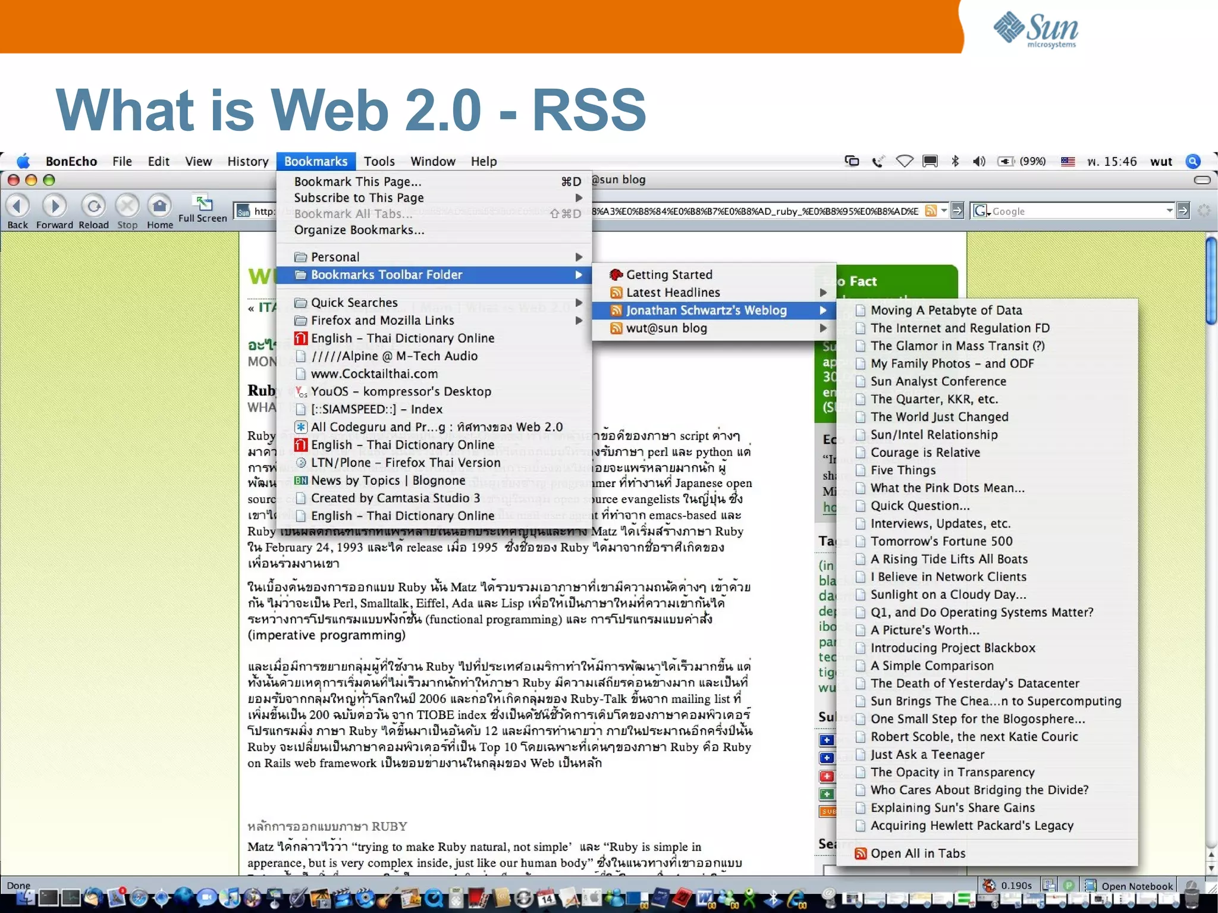The width and height of the screenshot is (1218, 913).
Task: Open Just Ask a Teenager entry
Action: tap(987, 755)
